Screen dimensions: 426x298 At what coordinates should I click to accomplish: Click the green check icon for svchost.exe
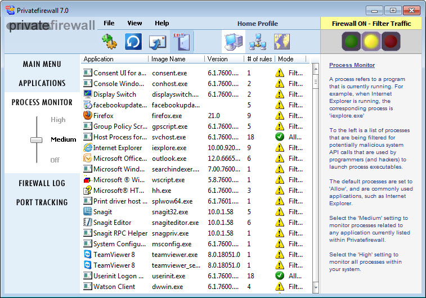point(280,137)
